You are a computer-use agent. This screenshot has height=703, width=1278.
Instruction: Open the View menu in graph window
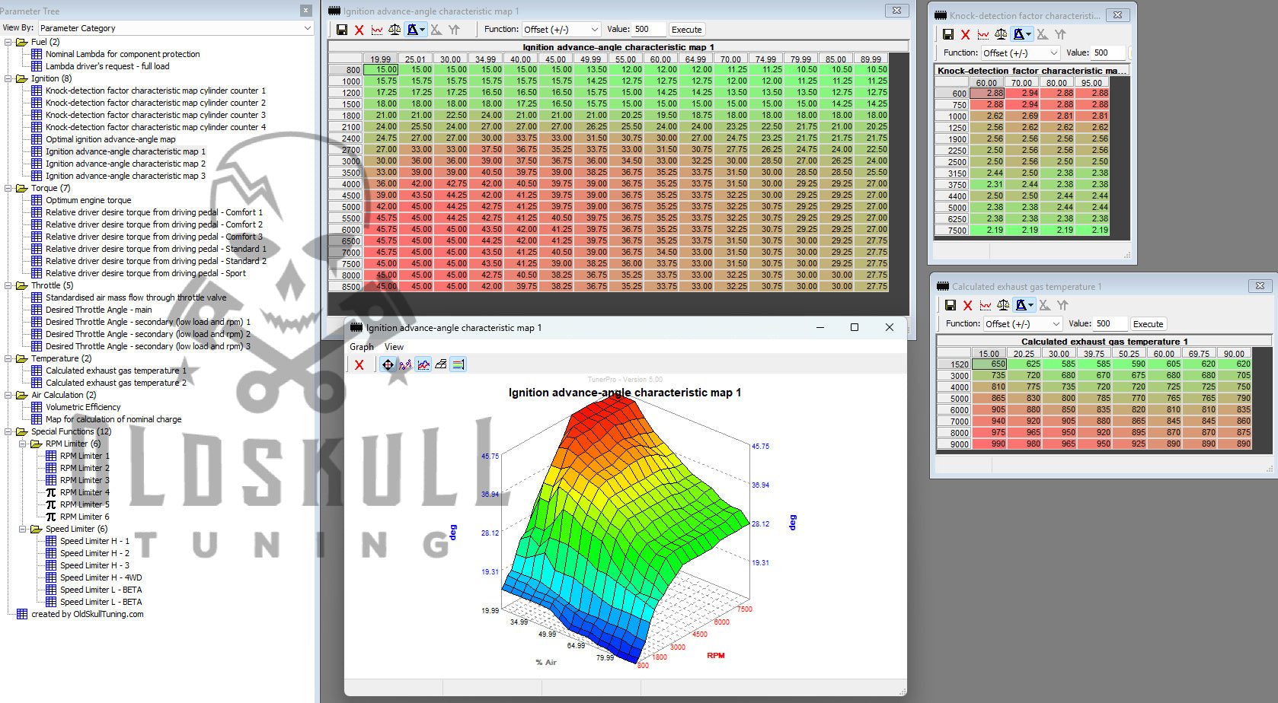tap(394, 347)
